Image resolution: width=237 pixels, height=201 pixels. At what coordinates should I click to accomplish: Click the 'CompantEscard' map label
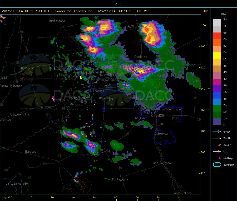point(173,109)
